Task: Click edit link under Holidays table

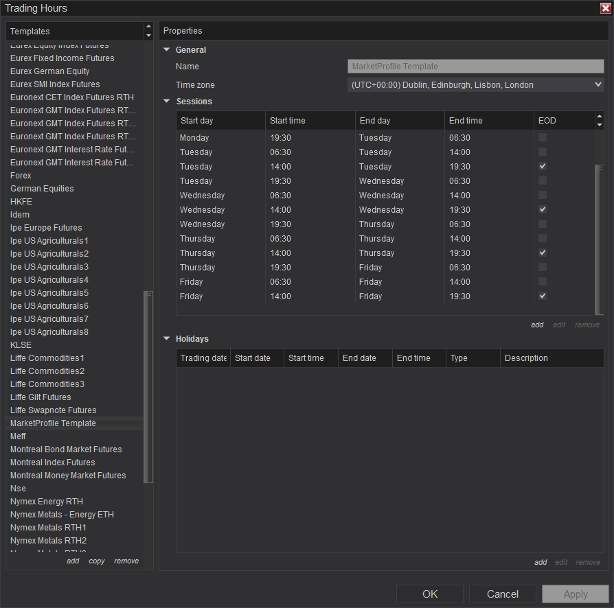Action: click(561, 562)
